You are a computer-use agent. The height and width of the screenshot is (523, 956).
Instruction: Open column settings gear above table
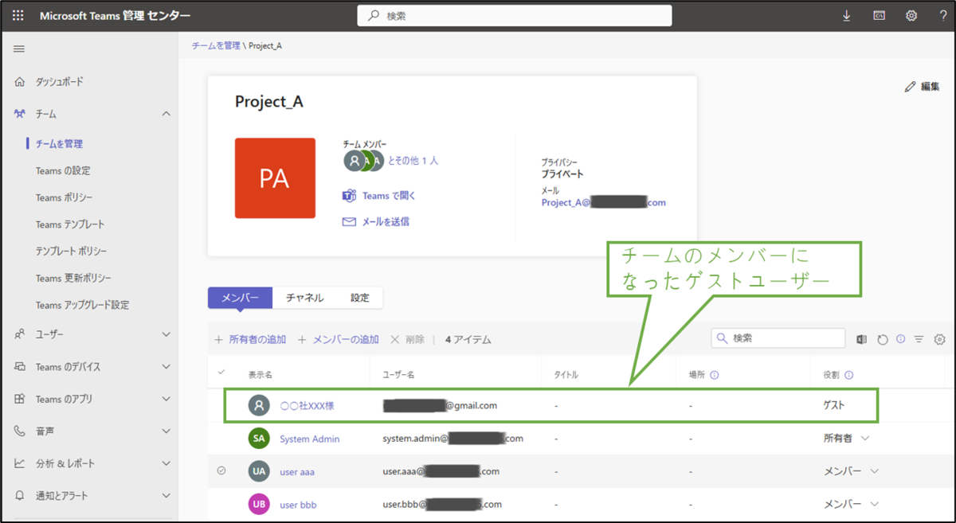(x=939, y=339)
